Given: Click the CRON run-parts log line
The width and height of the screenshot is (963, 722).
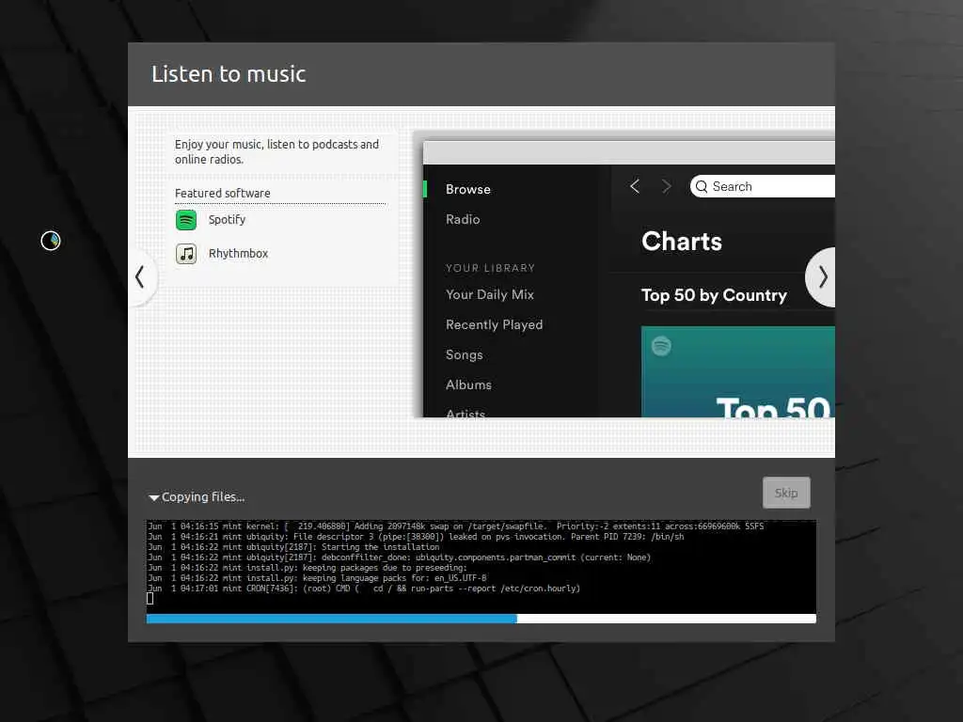Looking at the screenshot, I should 364,589.
